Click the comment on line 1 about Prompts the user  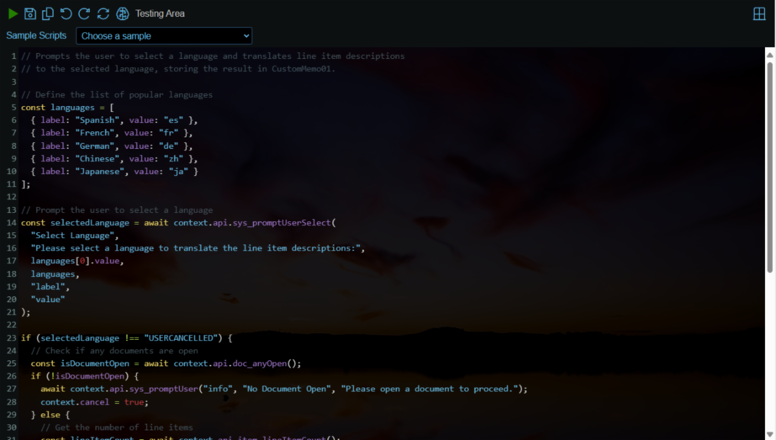tap(213, 56)
